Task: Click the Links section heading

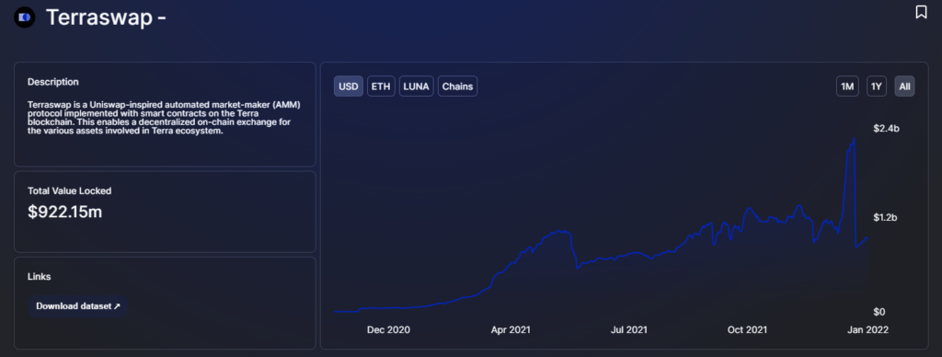Action: pyautogui.click(x=39, y=276)
